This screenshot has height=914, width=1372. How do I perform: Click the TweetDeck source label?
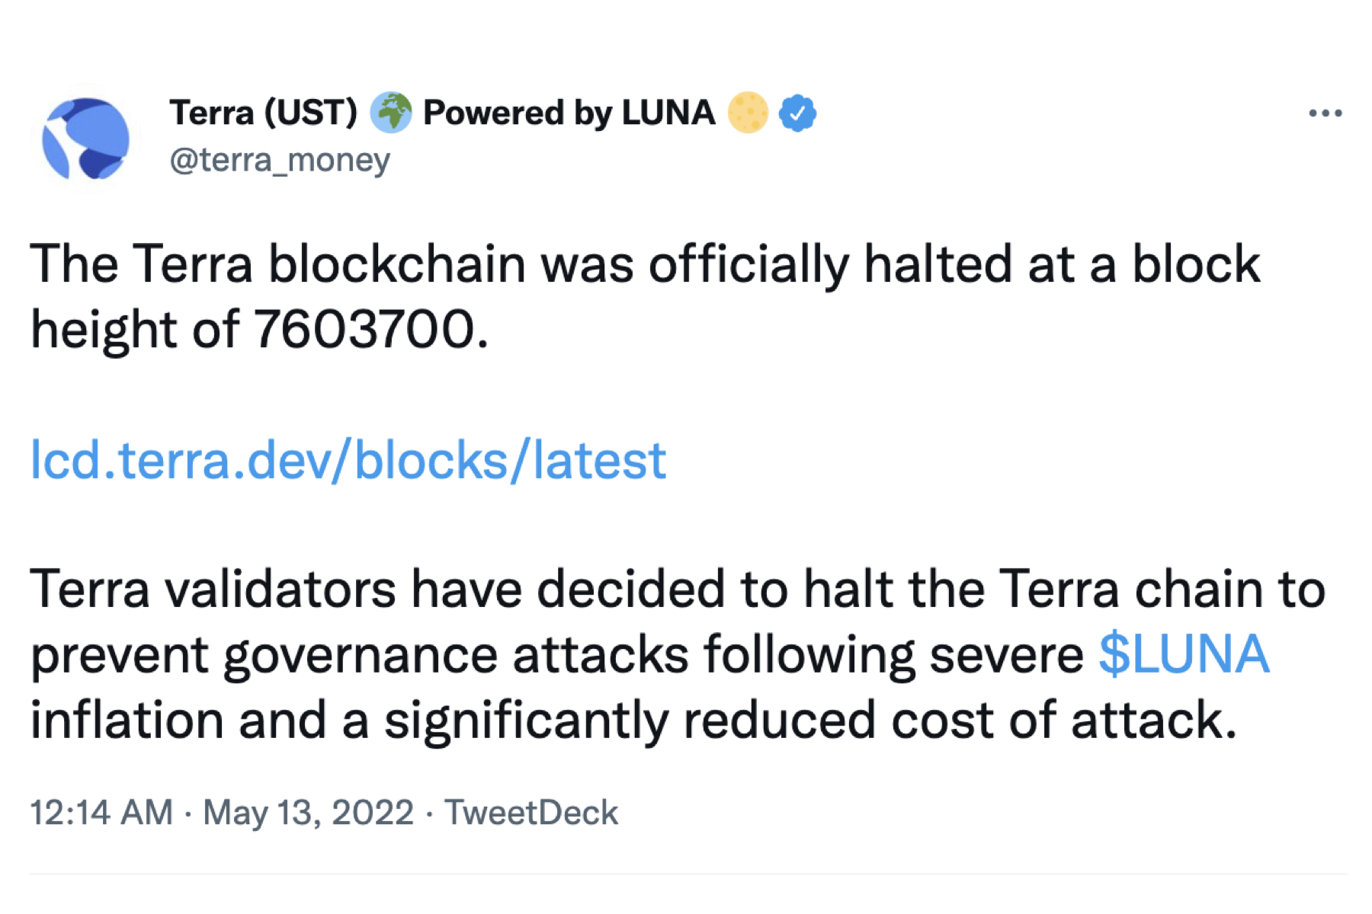531,812
